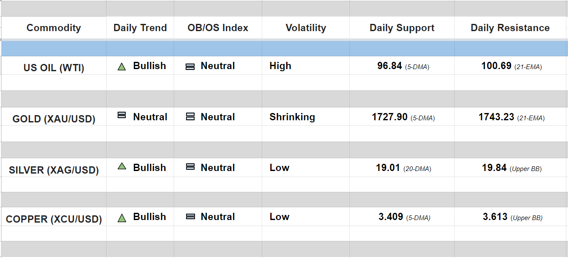Image resolution: width=568 pixels, height=258 pixels.
Task: Select the US OIL (WTI) cell
Action: pyautogui.click(x=53, y=68)
